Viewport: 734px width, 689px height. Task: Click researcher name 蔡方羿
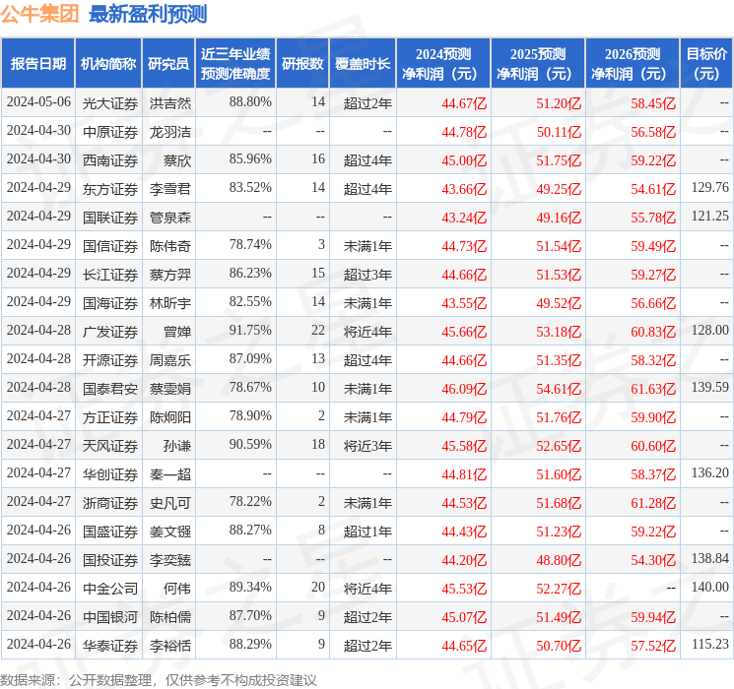coord(170,275)
